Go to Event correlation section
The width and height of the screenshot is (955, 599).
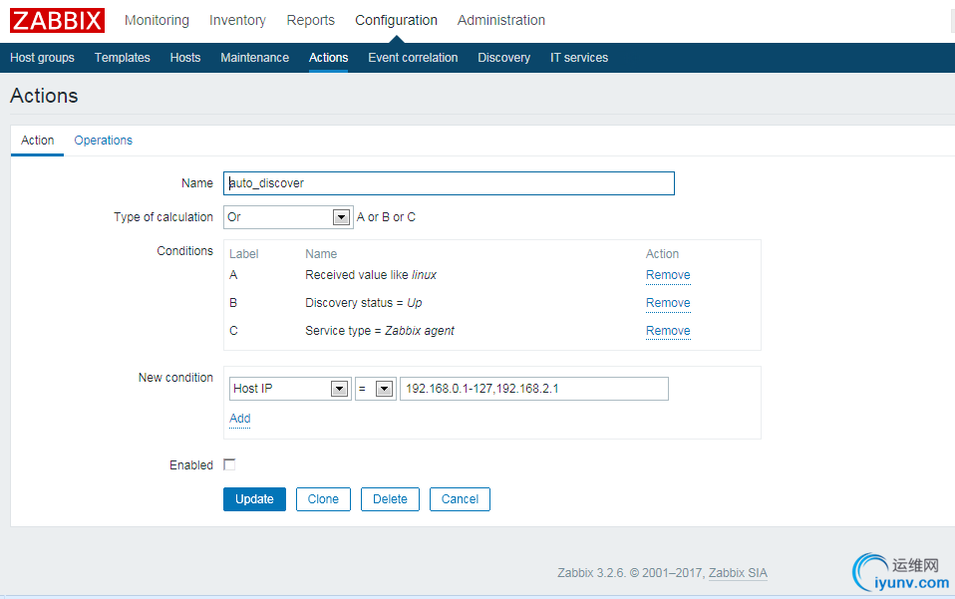pos(413,58)
